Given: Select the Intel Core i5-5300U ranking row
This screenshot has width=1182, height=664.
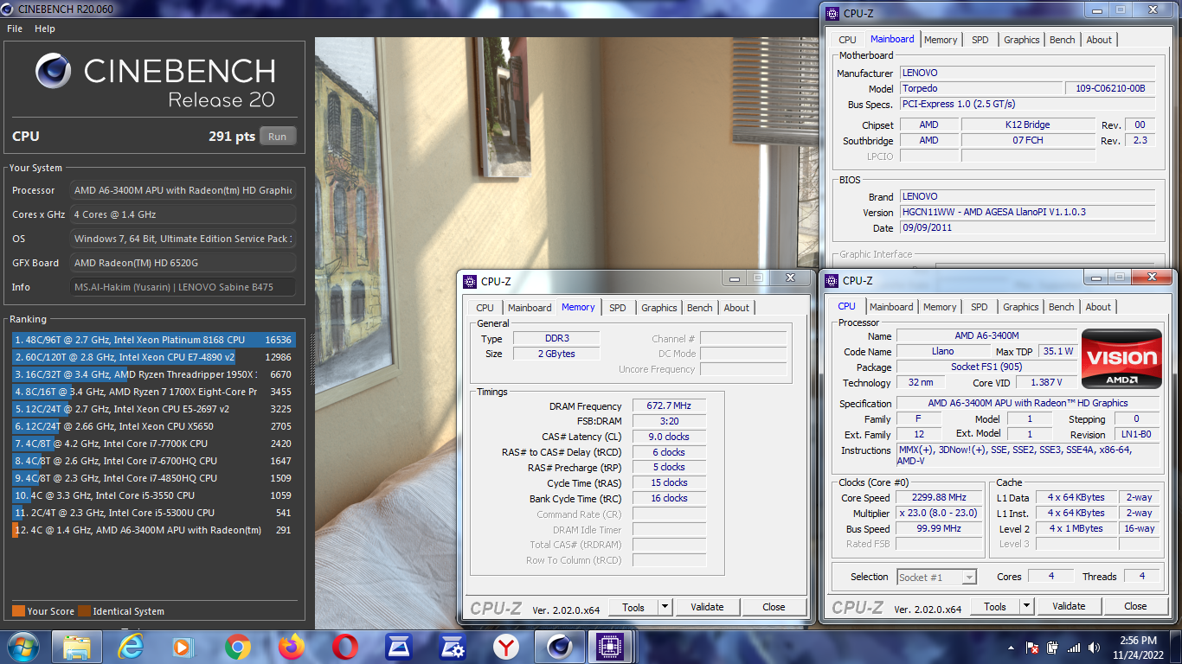Looking at the screenshot, I should [153, 513].
